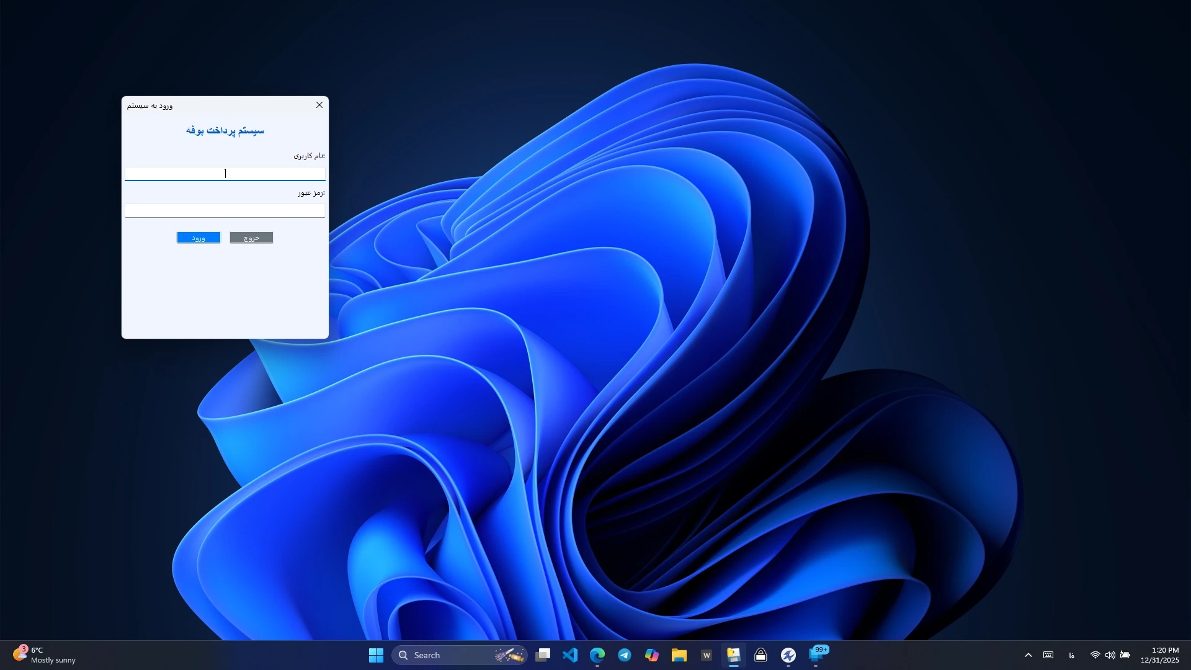Expand hidden system tray icons chevron
The height and width of the screenshot is (670, 1191).
coord(1028,655)
